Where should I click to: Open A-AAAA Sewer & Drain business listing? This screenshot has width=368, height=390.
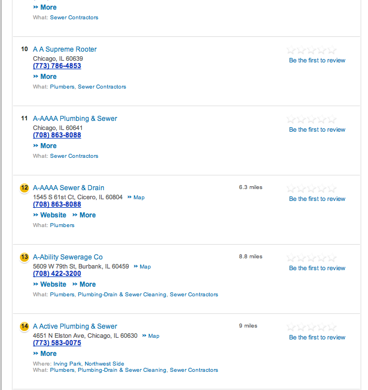tap(69, 188)
